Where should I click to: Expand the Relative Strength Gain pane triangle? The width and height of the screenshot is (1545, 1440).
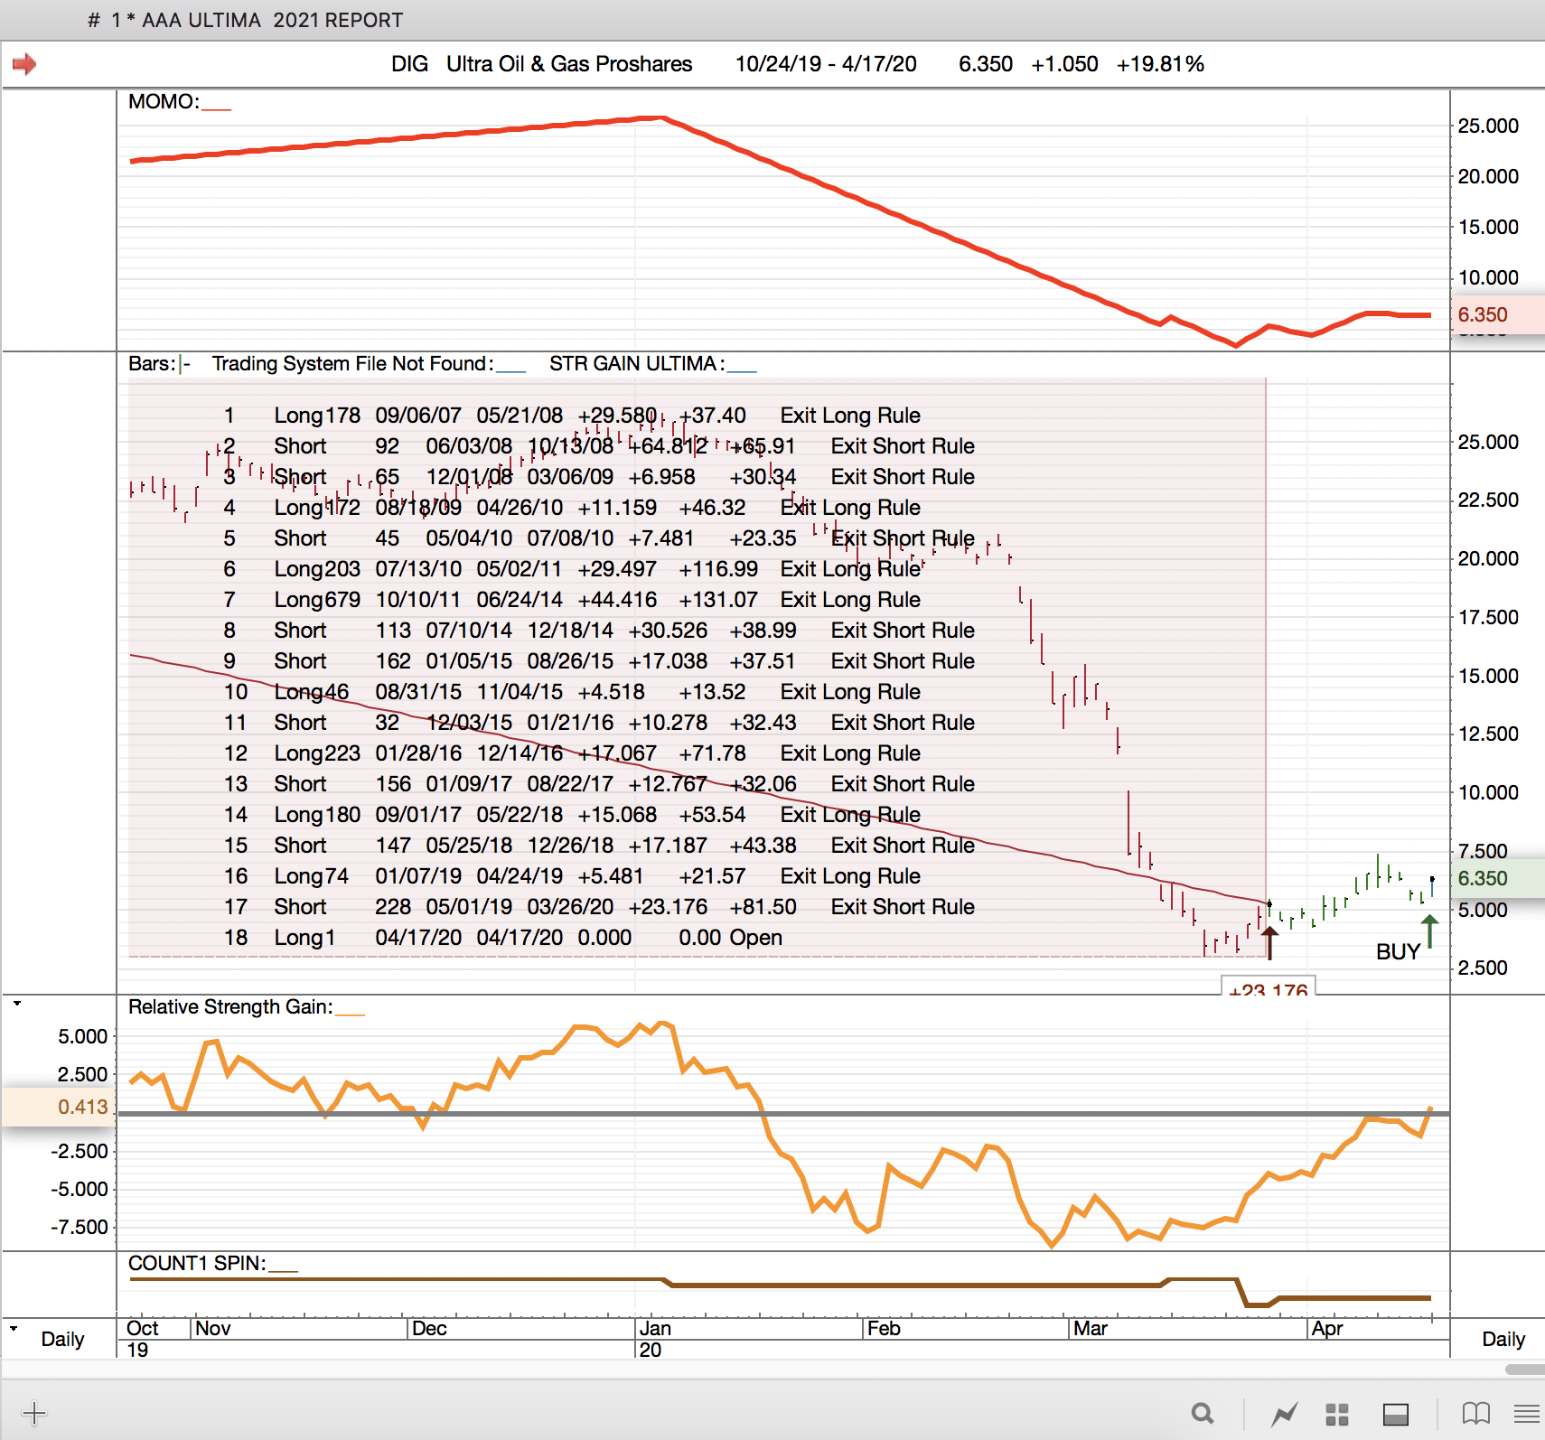click(x=16, y=1004)
